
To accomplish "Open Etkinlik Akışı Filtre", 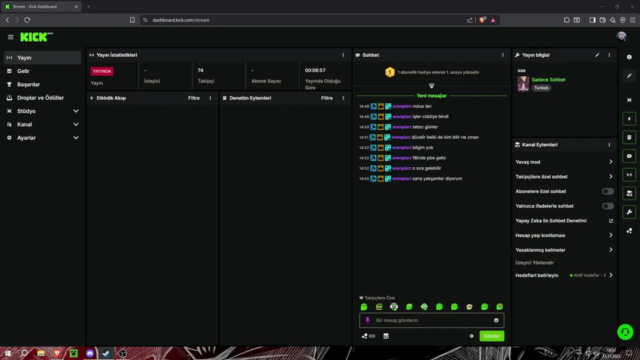I will [194, 98].
